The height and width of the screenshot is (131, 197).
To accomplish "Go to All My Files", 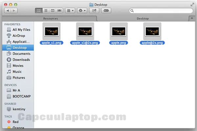I will coord(21,30).
